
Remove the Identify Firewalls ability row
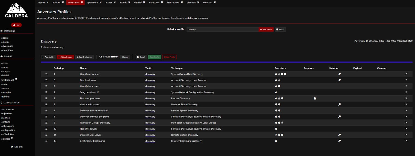[x=406, y=129]
